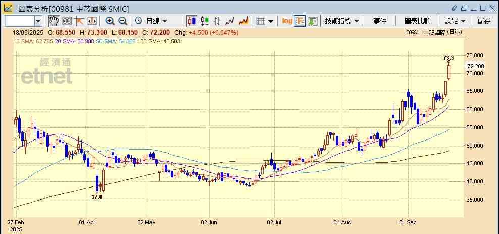Click the 37.0 low price marker
The height and width of the screenshot is (234, 499).
[x=97, y=197]
